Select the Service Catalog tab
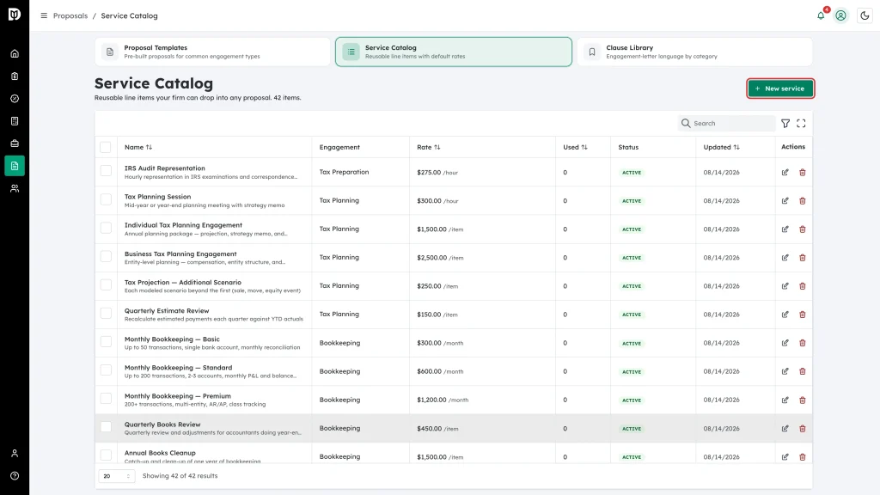Viewport: 880px width, 495px height. tap(454, 52)
